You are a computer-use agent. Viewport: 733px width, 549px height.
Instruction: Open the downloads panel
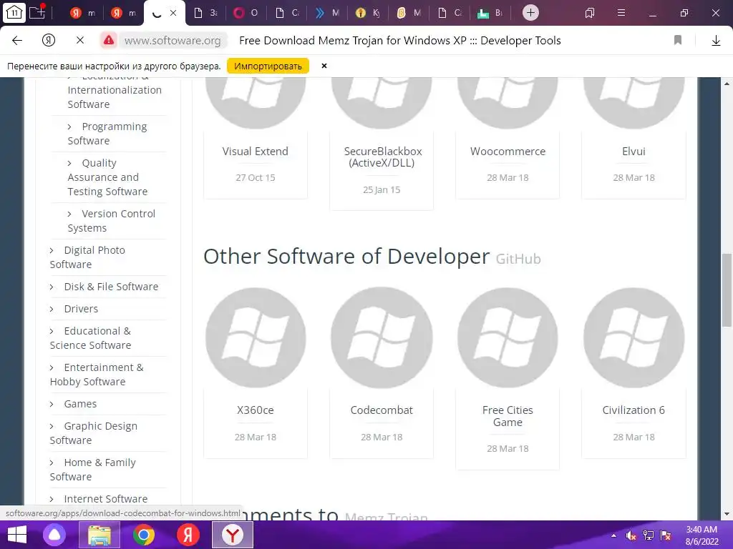coord(716,41)
